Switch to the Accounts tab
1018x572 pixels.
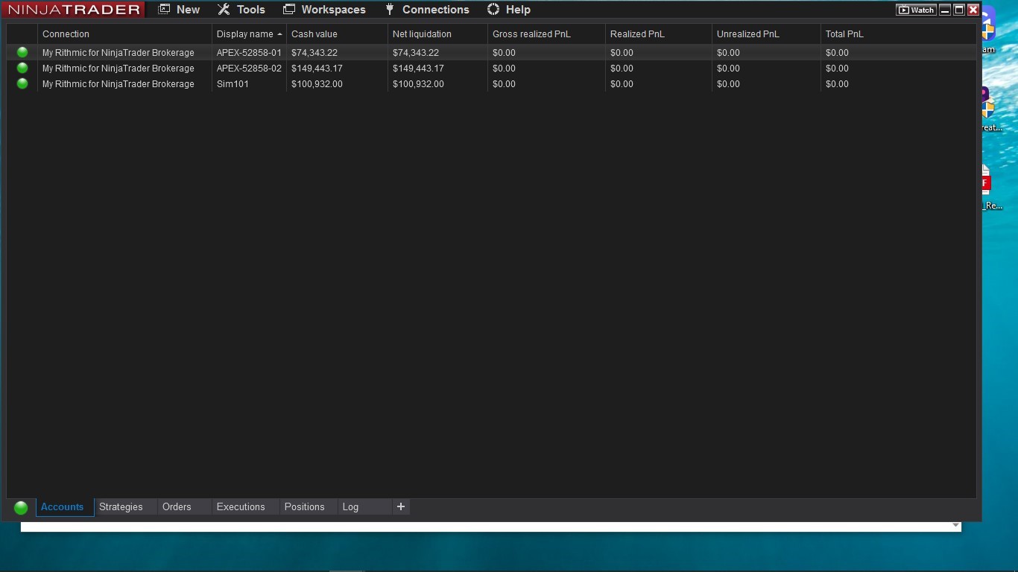(x=65, y=507)
